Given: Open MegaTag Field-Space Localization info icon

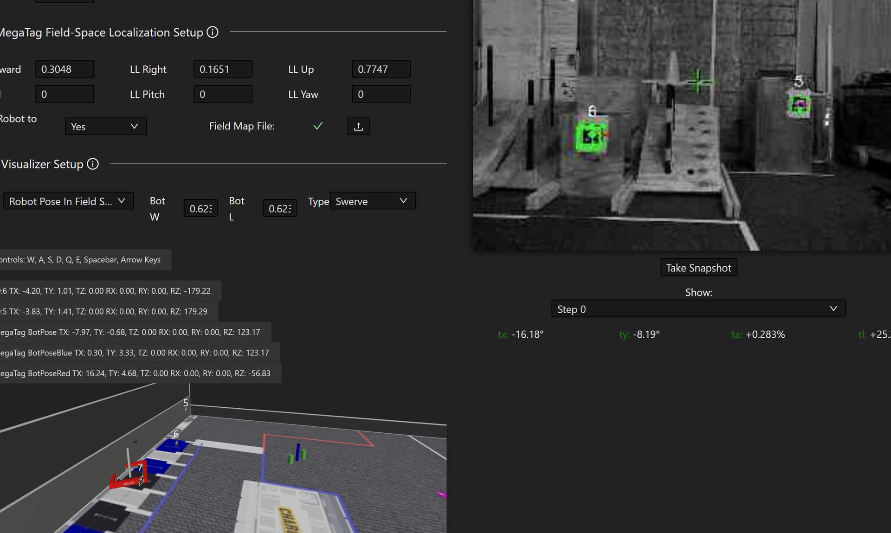Looking at the screenshot, I should 213,32.
